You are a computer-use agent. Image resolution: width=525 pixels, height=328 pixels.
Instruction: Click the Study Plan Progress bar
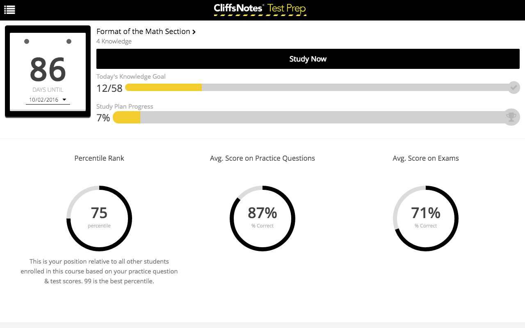[x=308, y=118]
